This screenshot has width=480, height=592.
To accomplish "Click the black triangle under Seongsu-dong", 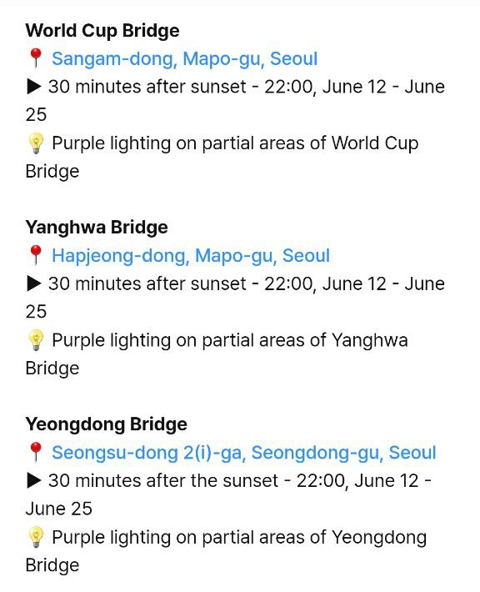I will [34, 480].
